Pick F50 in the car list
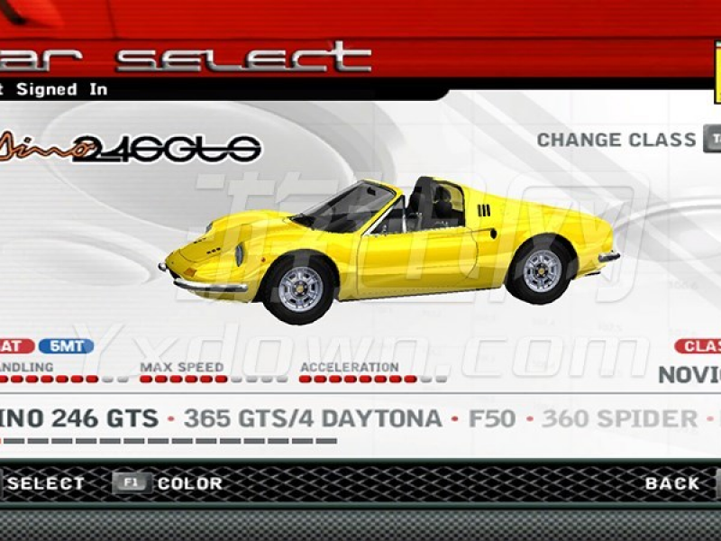The image size is (721, 541). 491,418
